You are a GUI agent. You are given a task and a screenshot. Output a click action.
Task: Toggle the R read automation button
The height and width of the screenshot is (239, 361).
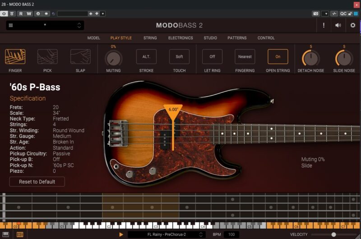[21, 14]
